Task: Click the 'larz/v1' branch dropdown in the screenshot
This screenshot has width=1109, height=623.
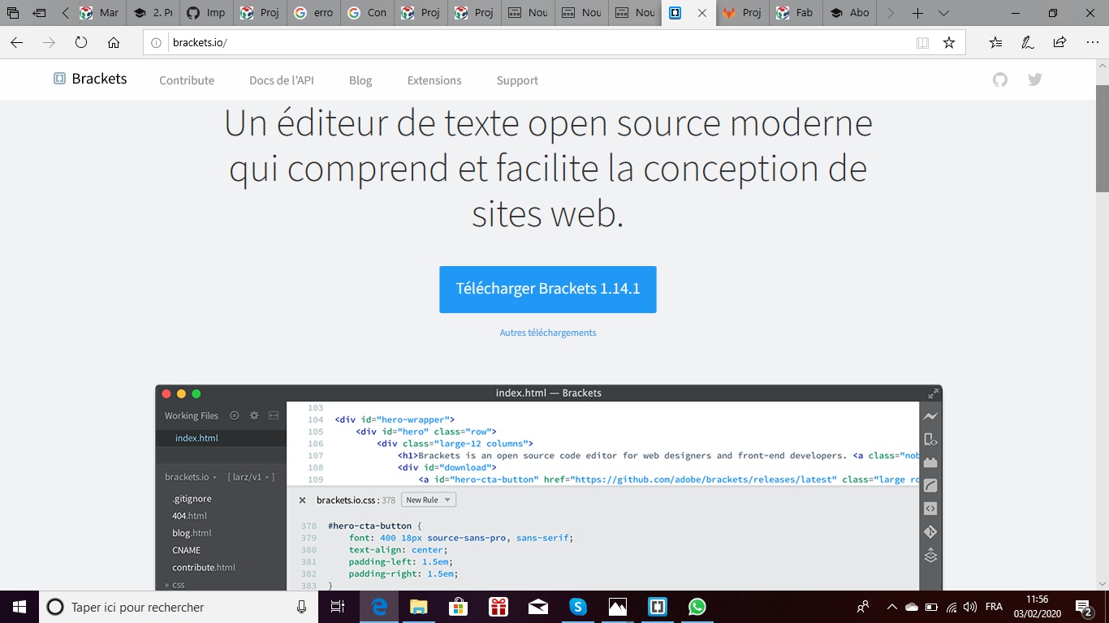Action: (251, 477)
